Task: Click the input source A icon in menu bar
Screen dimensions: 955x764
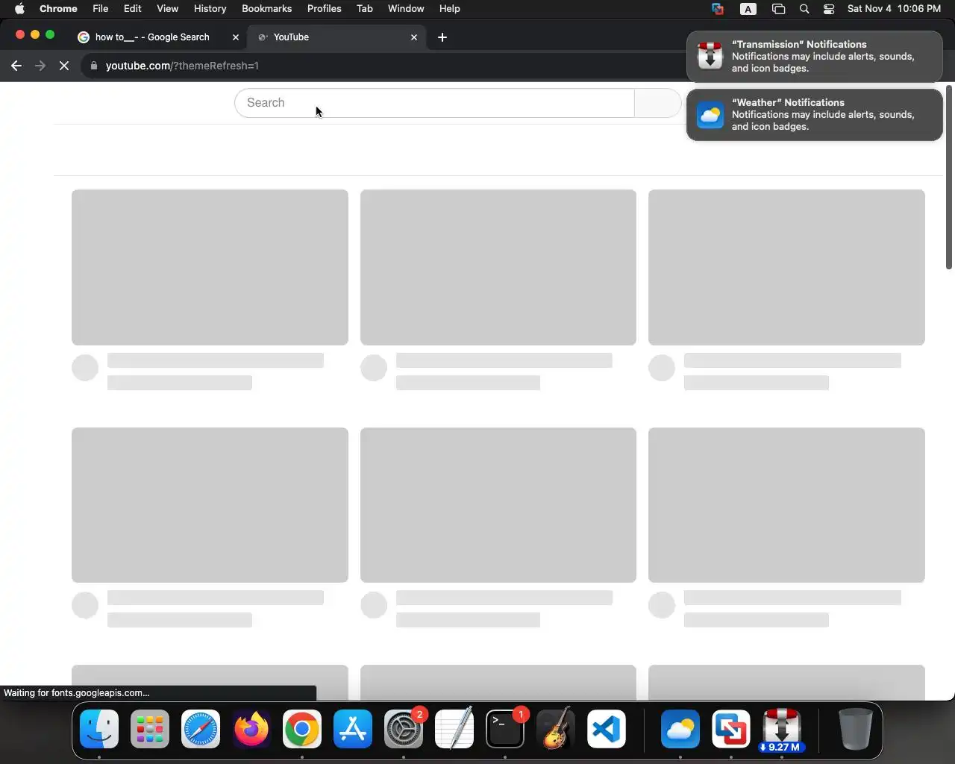Action: click(748, 9)
